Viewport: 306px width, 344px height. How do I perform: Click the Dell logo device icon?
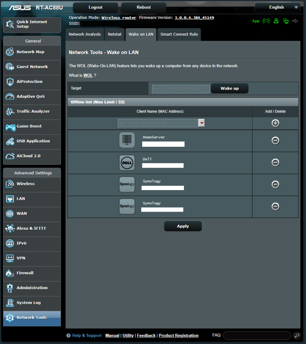[127, 163]
